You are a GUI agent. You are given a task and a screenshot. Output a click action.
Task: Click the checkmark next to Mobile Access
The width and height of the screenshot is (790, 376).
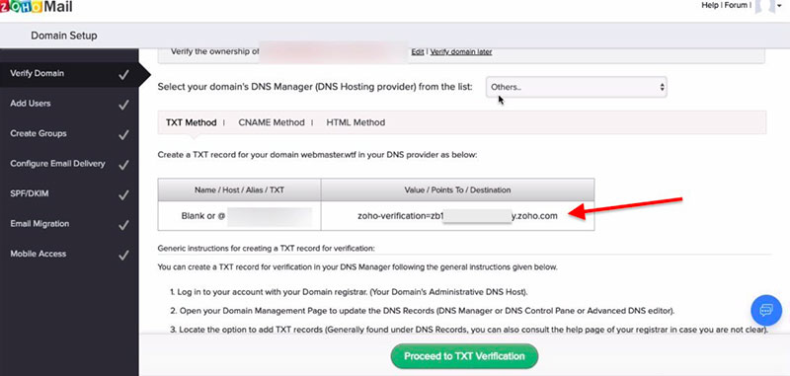pos(123,256)
